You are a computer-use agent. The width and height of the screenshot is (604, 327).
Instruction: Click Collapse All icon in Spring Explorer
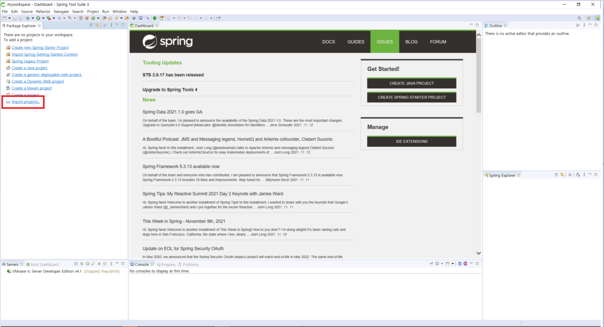pyautogui.click(x=556, y=175)
